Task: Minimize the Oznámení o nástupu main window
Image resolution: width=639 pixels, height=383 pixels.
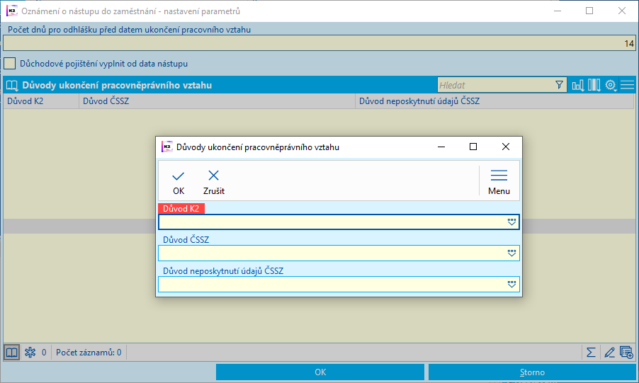Action: (x=558, y=11)
